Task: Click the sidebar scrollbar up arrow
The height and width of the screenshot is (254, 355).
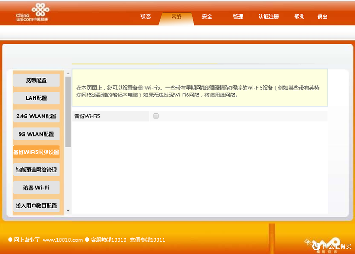Action: point(68,74)
